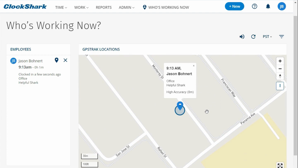The height and width of the screenshot is (168, 298).
Task: Click the GPSTRAK LOCATIONS header
Action: (101, 49)
